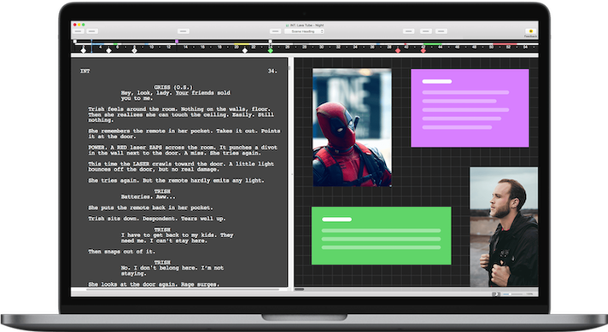Image resolution: width=608 pixels, height=332 pixels.
Task: Select the white diamond marker near page 21
Action: 245,50
